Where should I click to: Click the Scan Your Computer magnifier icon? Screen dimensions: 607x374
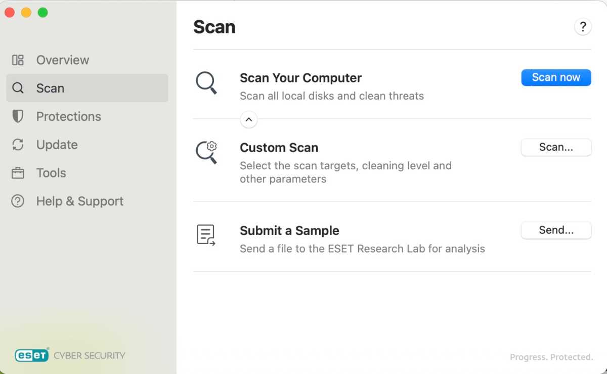coord(206,83)
